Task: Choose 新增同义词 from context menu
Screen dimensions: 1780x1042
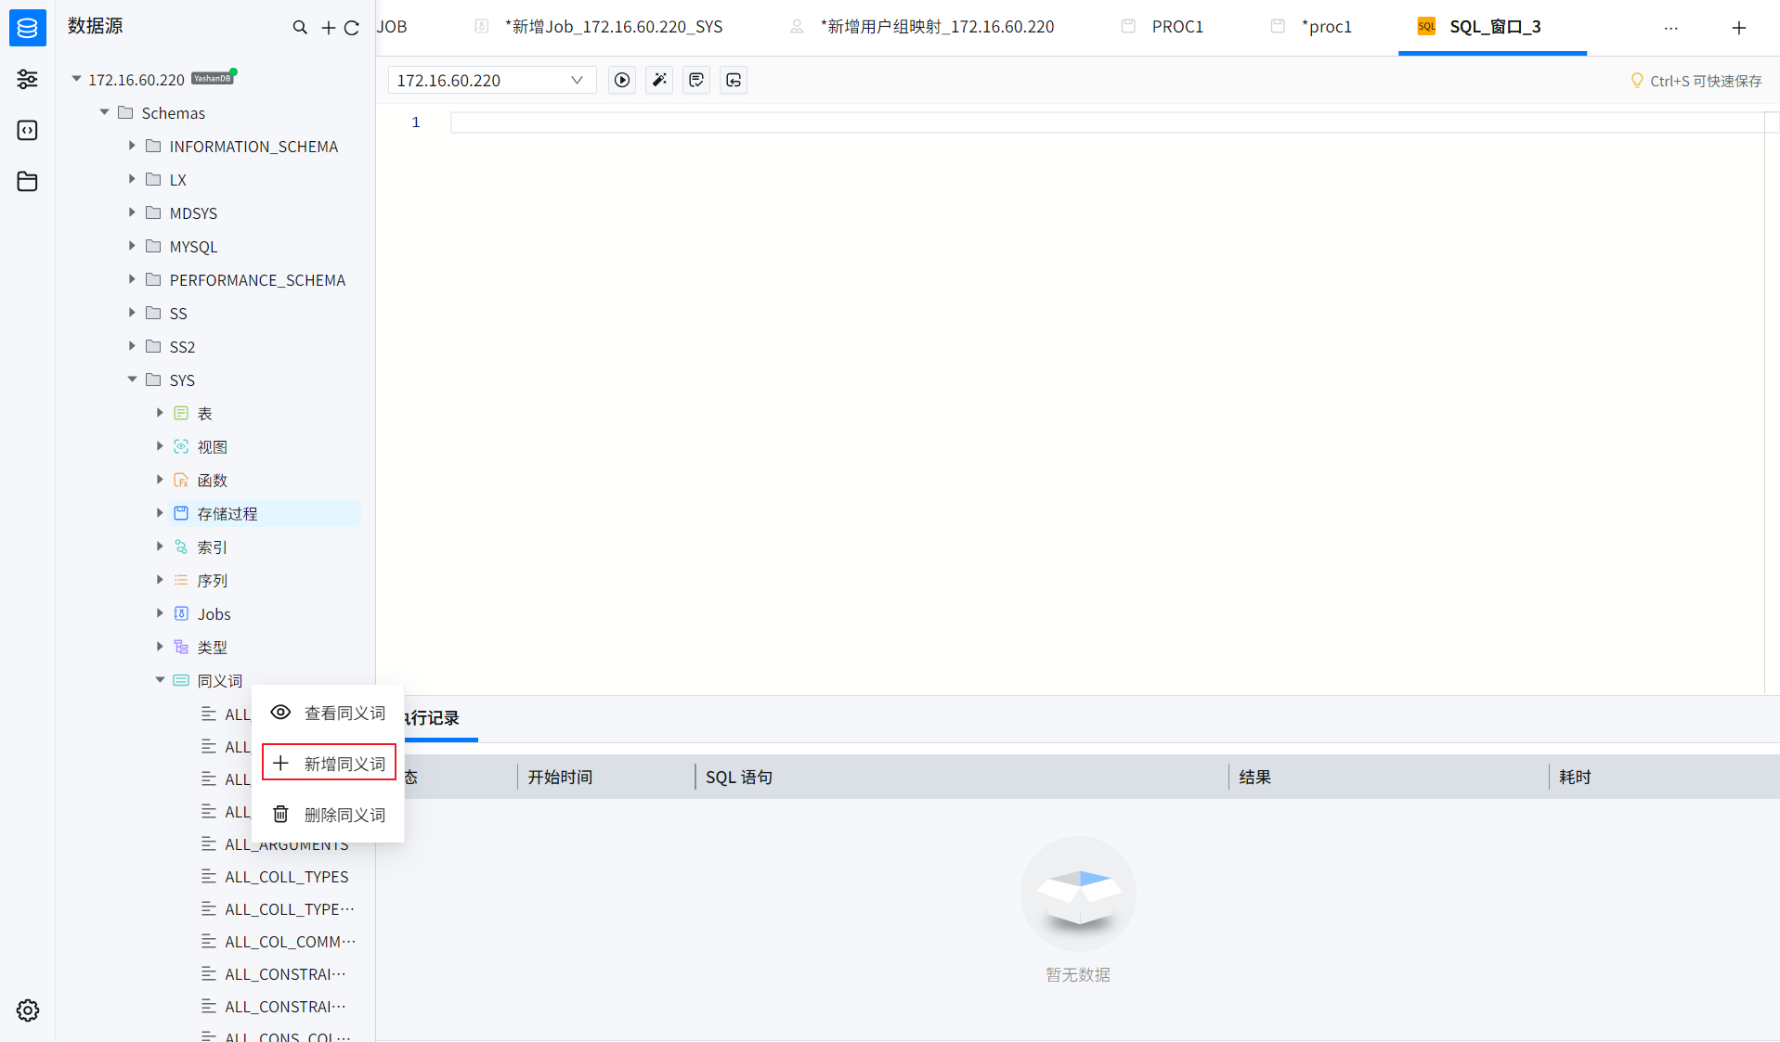Action: coord(328,763)
